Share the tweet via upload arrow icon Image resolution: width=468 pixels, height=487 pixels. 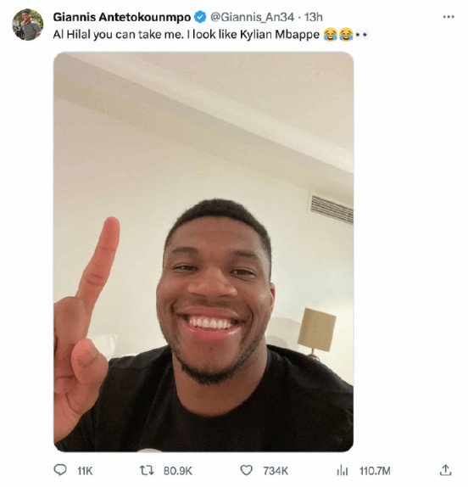tap(446, 470)
